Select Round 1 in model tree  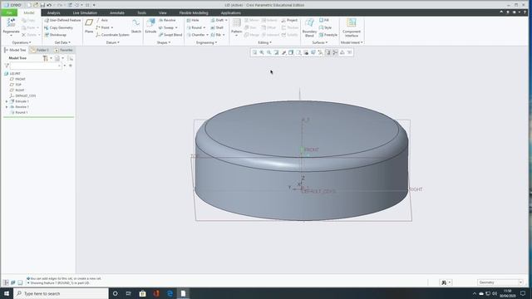(x=19, y=112)
